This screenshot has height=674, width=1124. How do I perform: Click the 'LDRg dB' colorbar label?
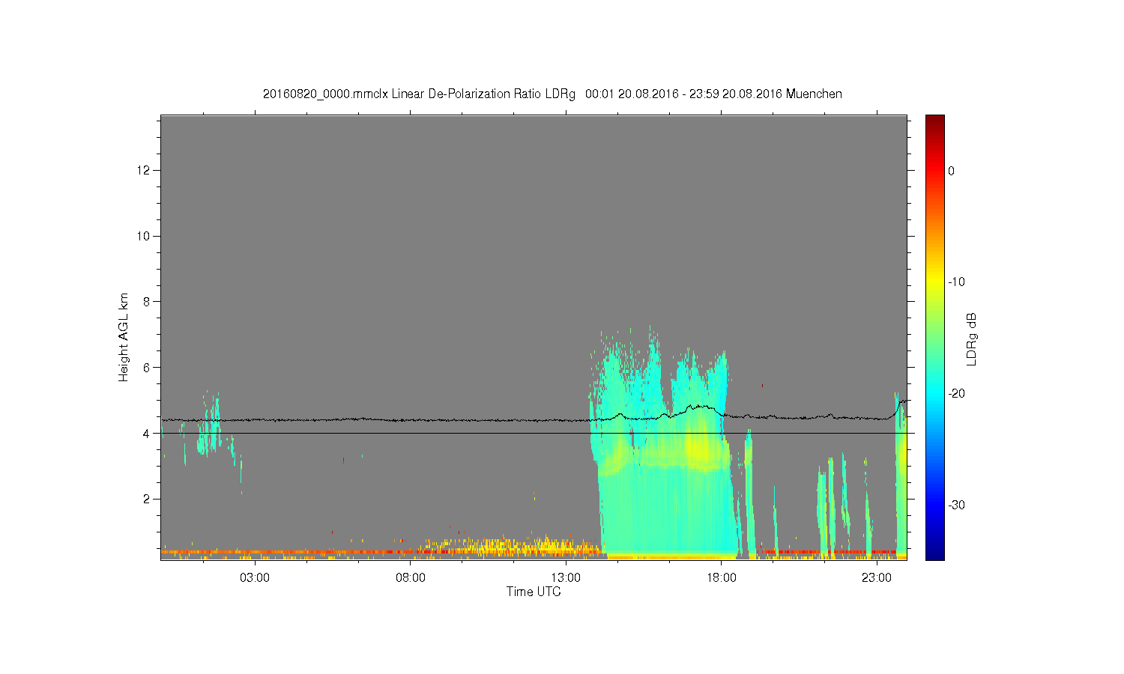972,338
